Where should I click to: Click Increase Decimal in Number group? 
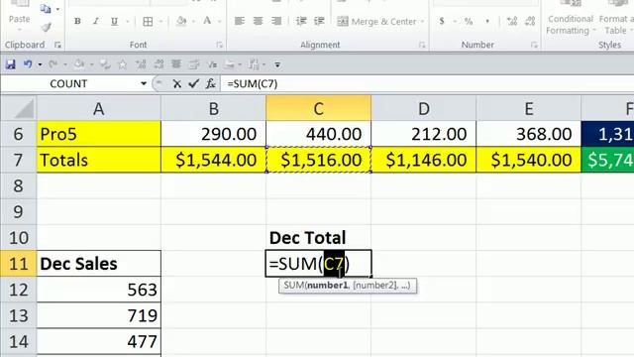[x=512, y=21]
